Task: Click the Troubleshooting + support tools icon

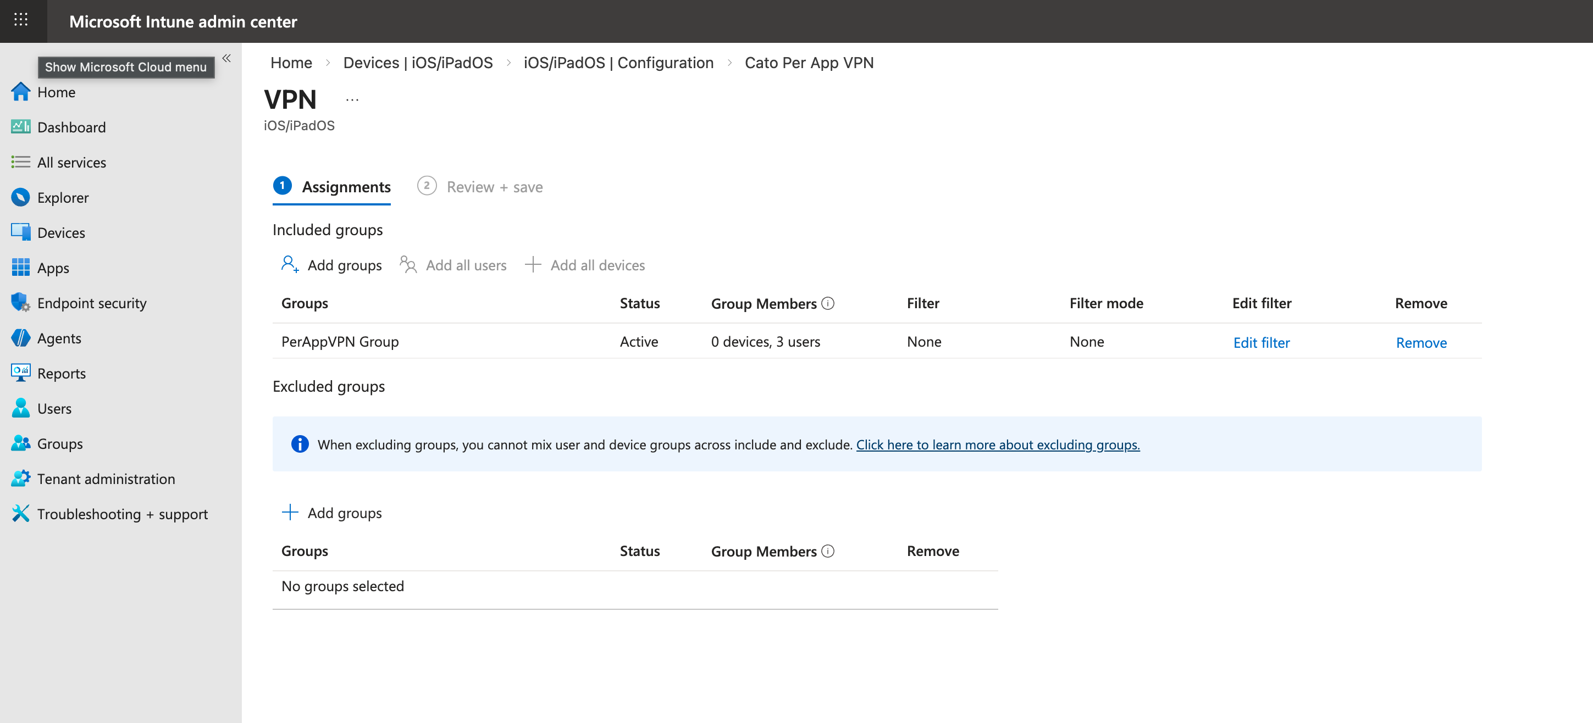Action: (x=20, y=514)
